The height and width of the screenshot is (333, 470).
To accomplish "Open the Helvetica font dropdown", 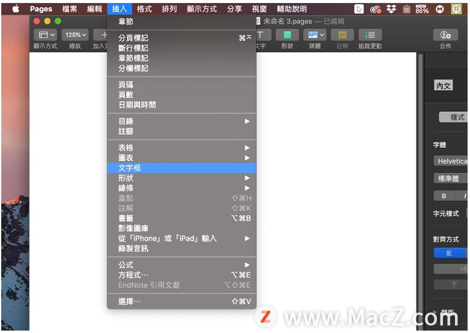I will click(451, 161).
